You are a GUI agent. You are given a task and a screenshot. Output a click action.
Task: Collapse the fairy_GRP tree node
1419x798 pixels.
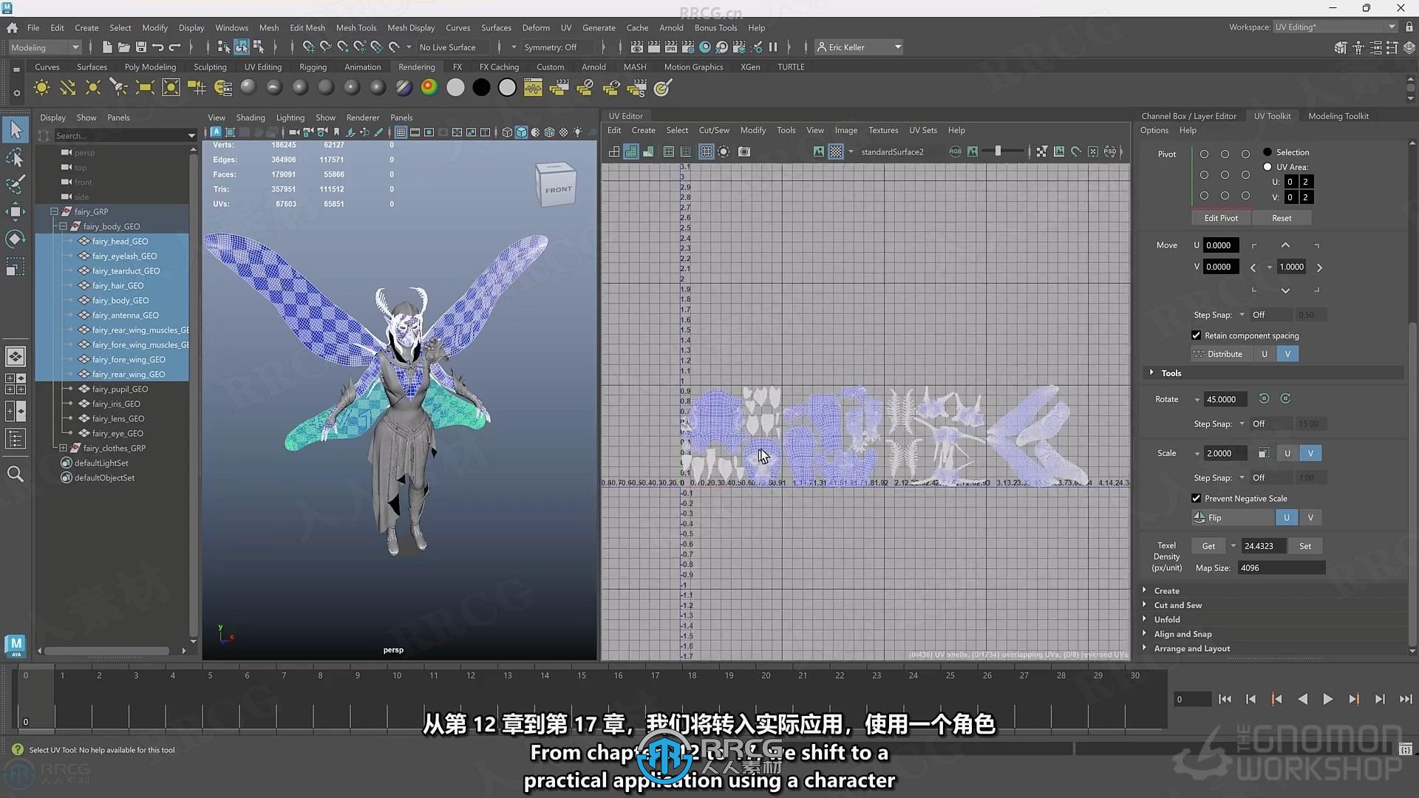[x=54, y=211]
